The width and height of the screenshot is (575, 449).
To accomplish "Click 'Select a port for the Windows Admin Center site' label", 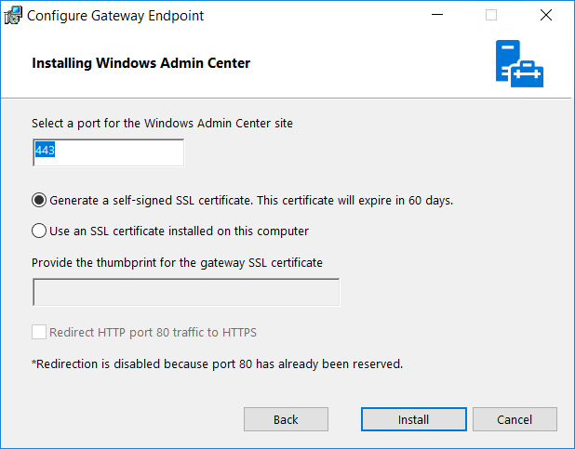I will pyautogui.click(x=162, y=123).
